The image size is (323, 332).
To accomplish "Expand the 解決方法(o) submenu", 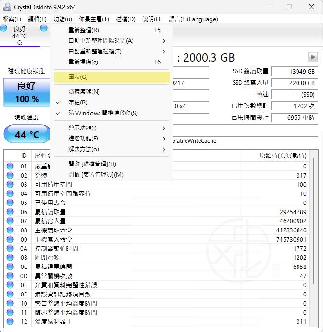I will pyautogui.click(x=112, y=149).
